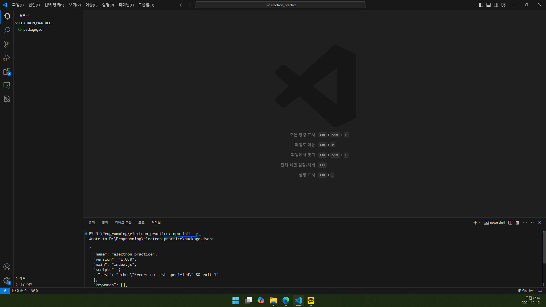This screenshot has width=546, height=307.
Task: Open Microsoft Edge from taskbar
Action: 286,300
